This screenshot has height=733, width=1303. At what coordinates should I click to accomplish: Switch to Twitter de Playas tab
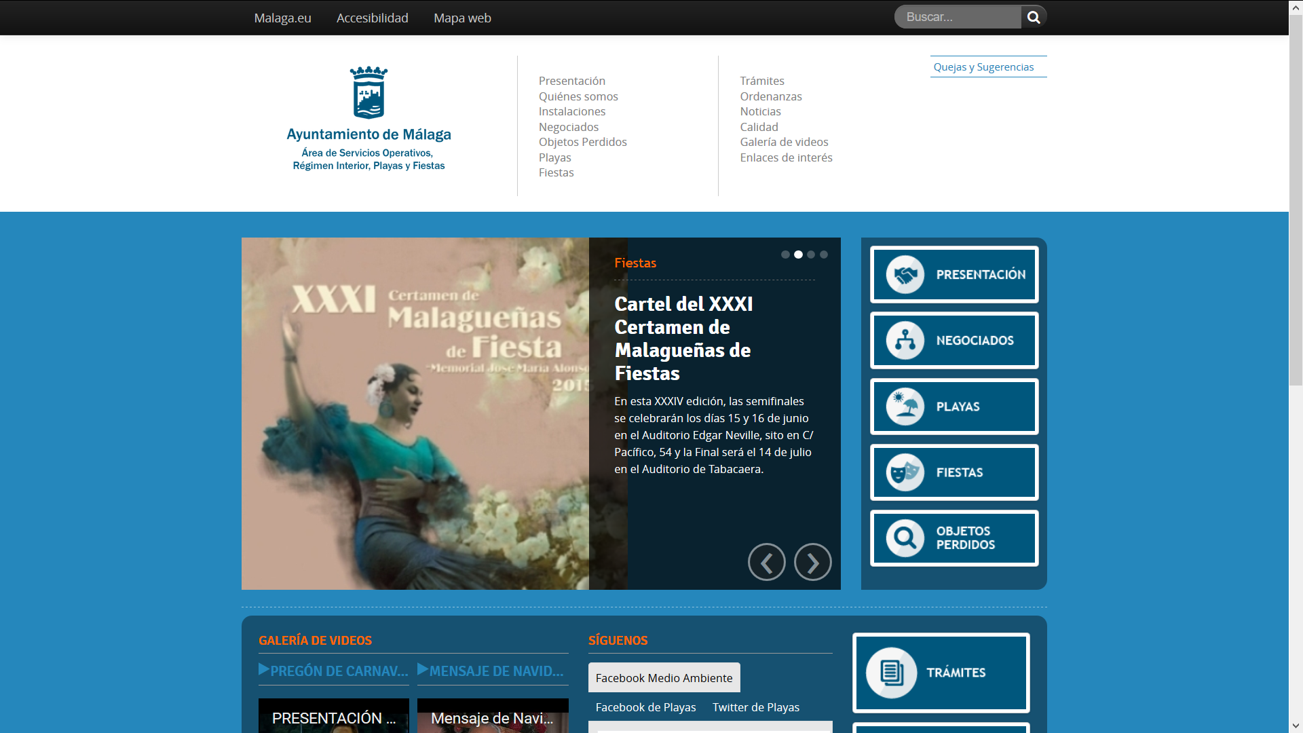pos(755,707)
